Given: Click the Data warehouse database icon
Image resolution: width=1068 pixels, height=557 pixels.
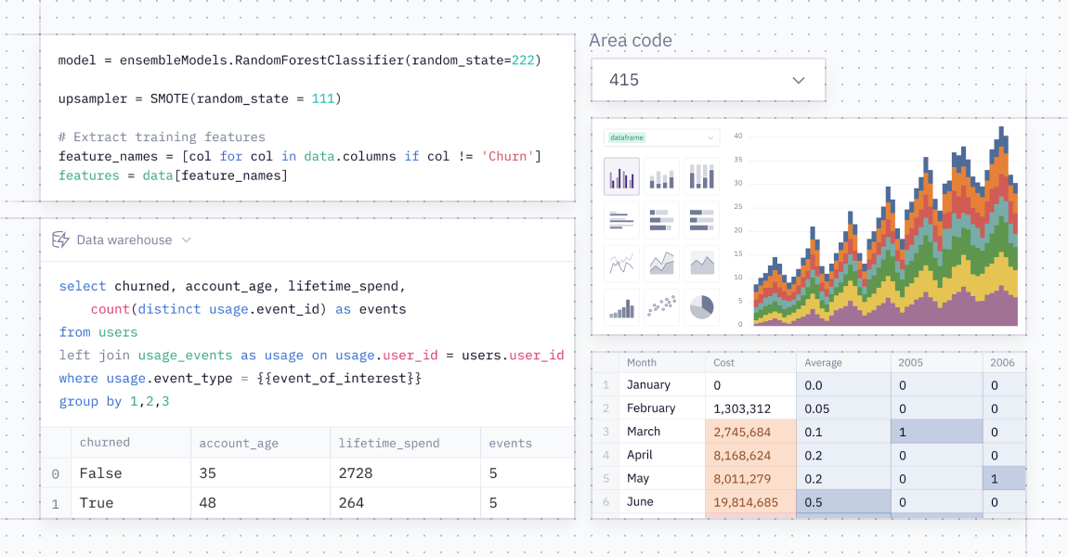Looking at the screenshot, I should tap(60, 240).
